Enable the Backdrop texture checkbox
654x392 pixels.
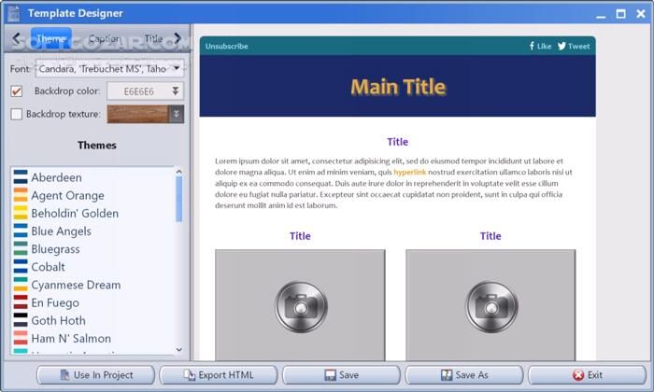click(17, 114)
